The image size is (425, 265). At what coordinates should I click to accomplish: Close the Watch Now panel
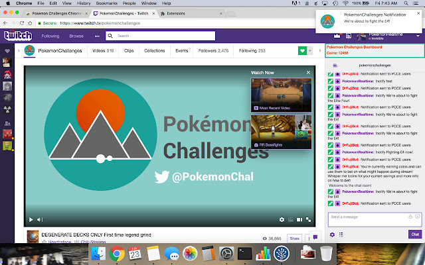pos(308,72)
